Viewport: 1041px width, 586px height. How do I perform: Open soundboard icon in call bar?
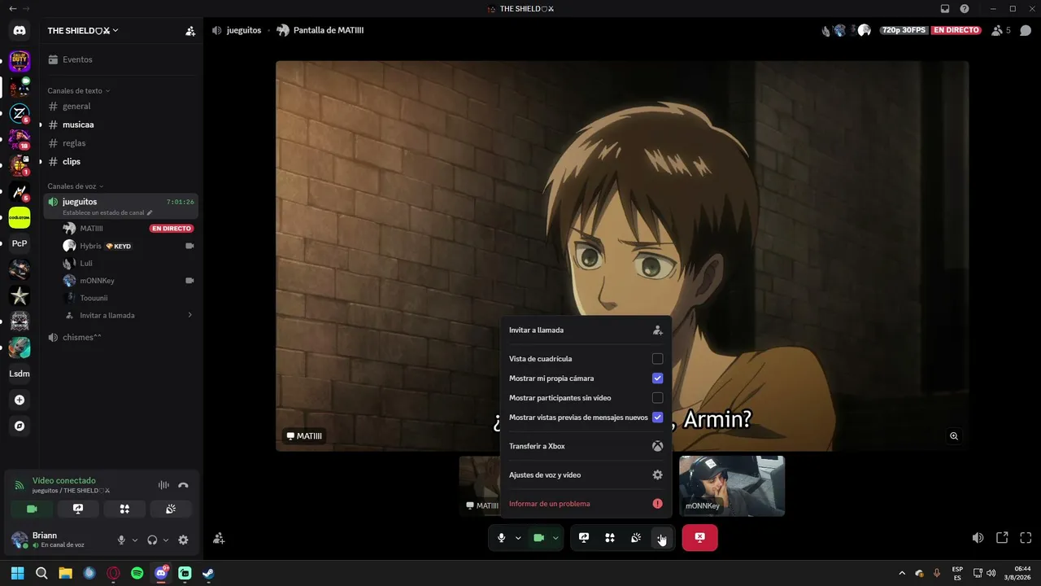[636, 537]
